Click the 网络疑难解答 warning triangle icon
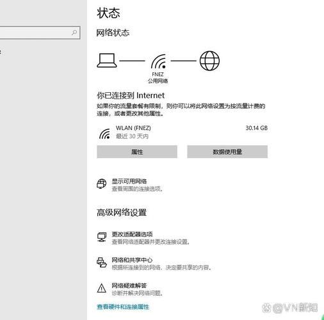324x320 pixels. (x=102, y=288)
